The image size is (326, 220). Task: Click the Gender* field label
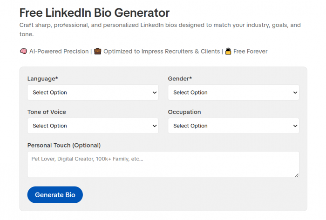pos(180,79)
